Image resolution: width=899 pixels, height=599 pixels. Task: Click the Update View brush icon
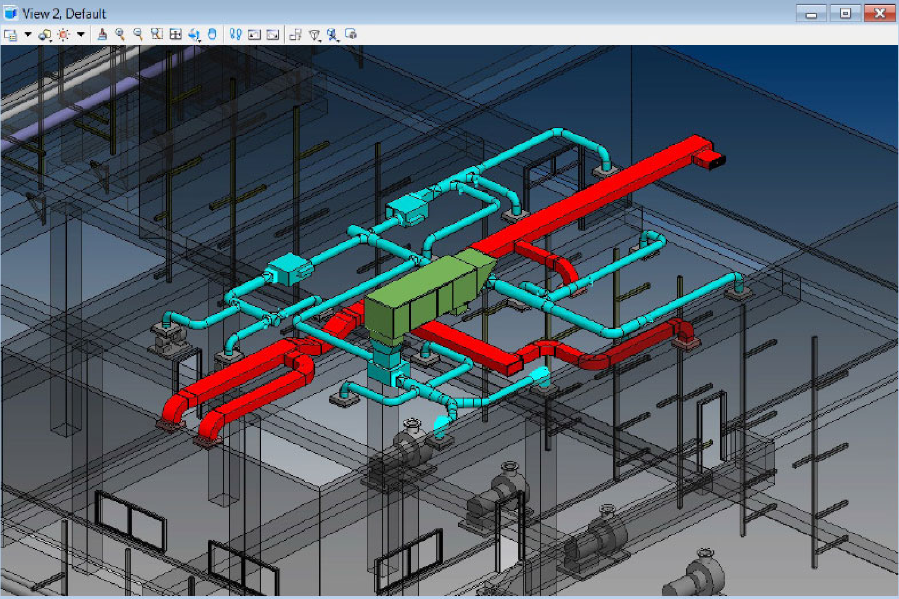(102, 34)
